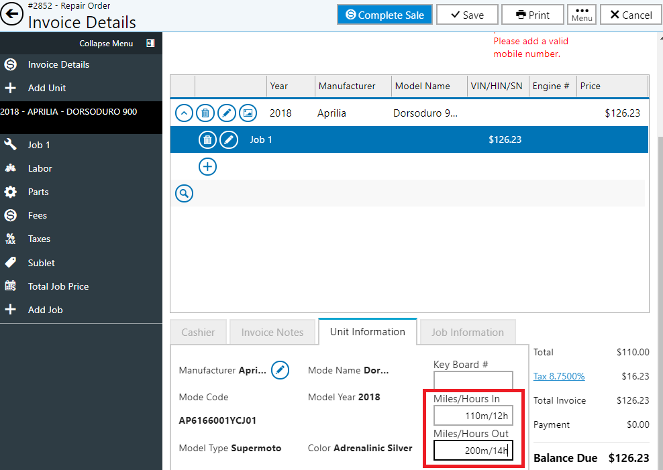Add a new job with circled plus

[x=207, y=166]
